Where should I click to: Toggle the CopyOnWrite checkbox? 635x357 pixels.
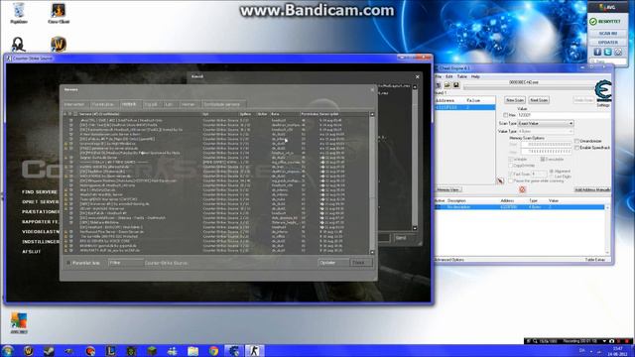click(511, 166)
